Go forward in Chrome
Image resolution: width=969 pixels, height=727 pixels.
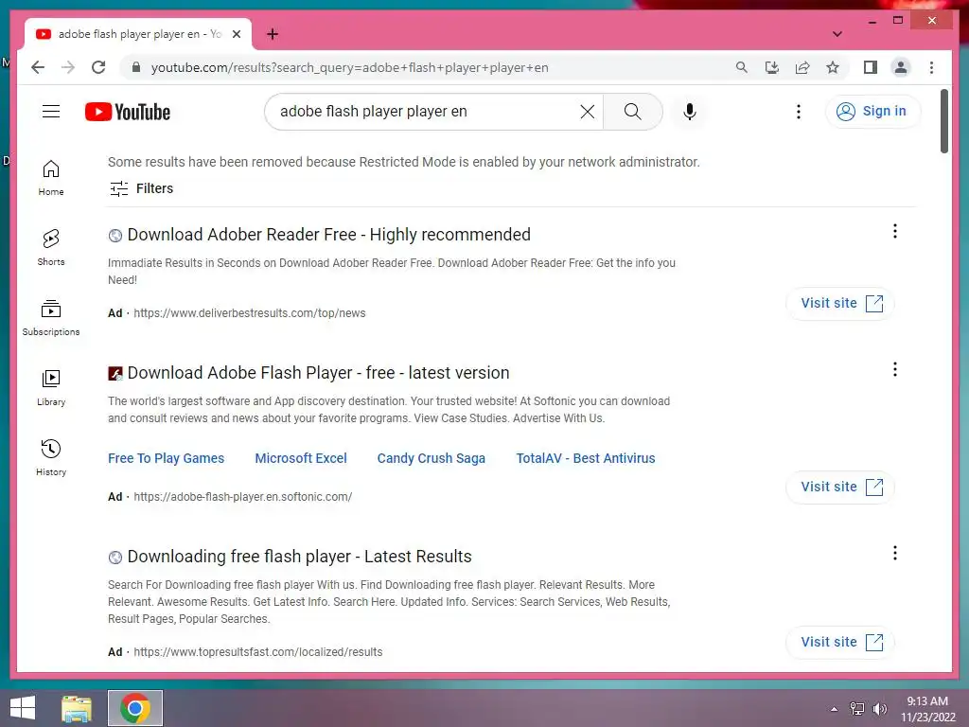click(68, 67)
